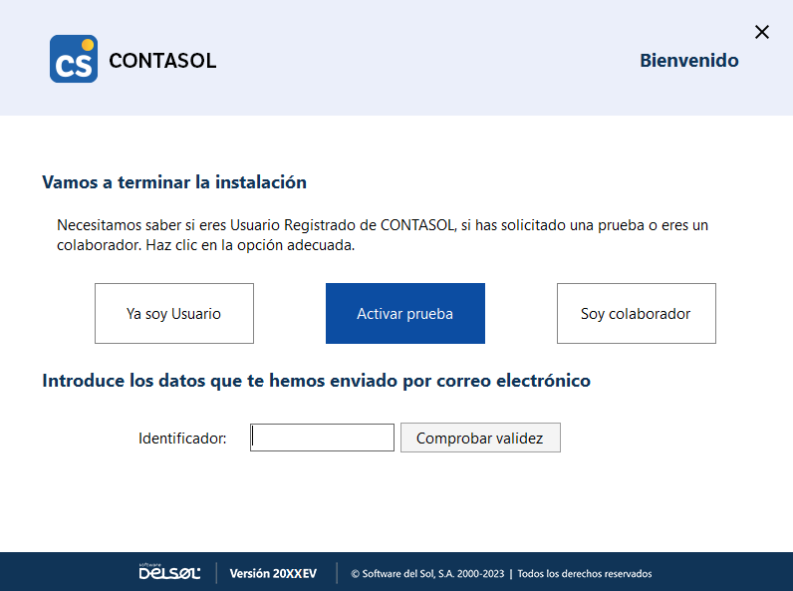Click the Vamos a terminar la instalación heading
The image size is (793, 591).
[x=174, y=182]
